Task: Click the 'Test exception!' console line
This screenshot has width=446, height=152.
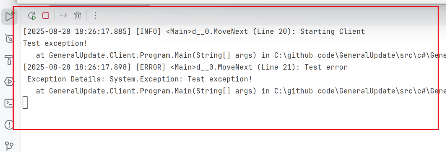Action: (55, 43)
